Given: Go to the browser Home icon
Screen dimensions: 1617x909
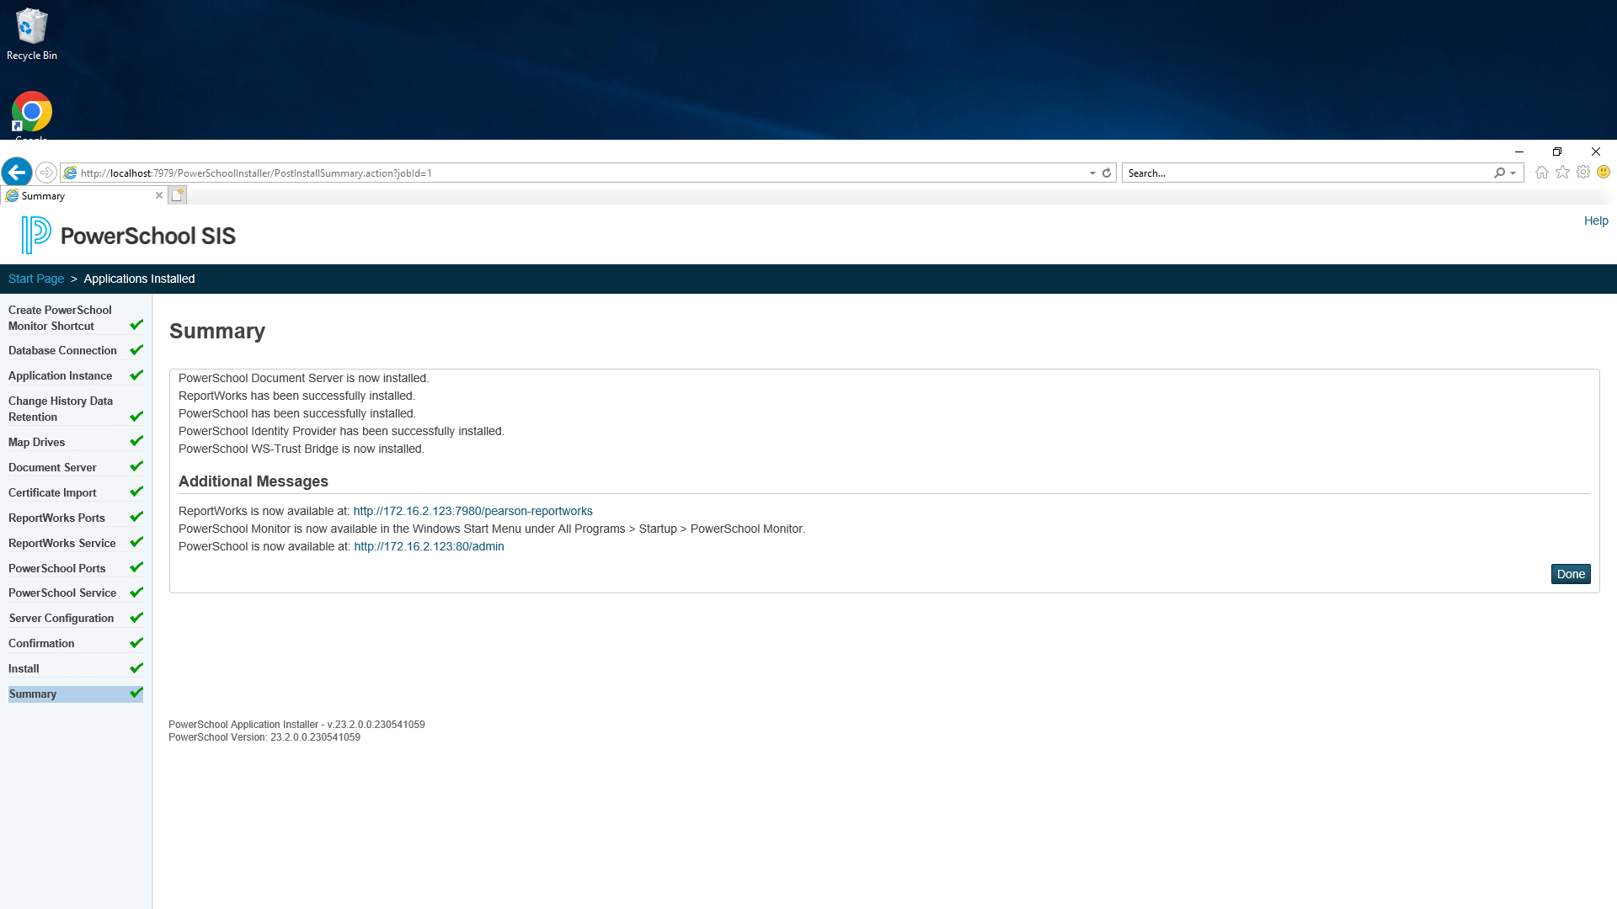Looking at the screenshot, I should [1542, 172].
